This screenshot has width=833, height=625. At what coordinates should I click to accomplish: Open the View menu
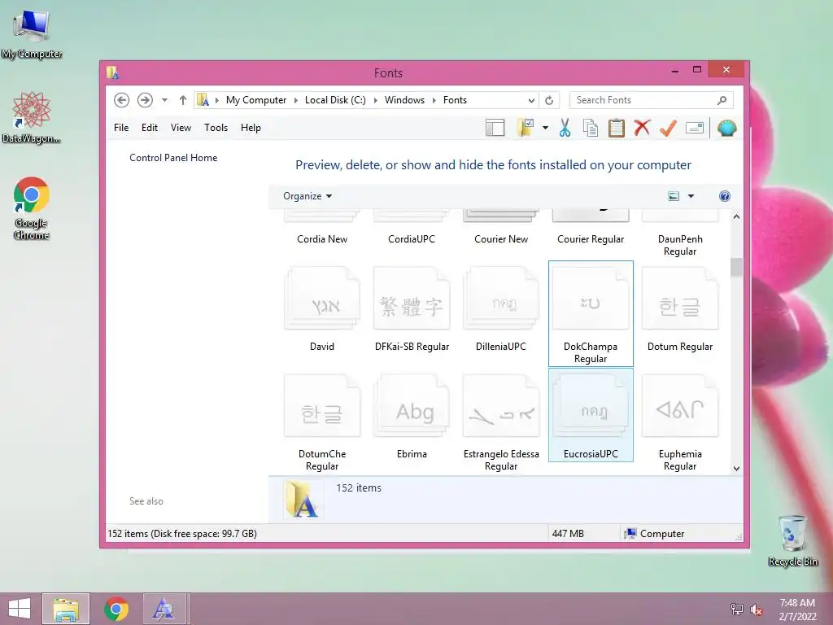click(181, 128)
